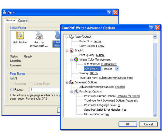The width and height of the screenshot is (162, 140).
Task: Select the Add Printer icon
Action: pyautogui.click(x=20, y=36)
